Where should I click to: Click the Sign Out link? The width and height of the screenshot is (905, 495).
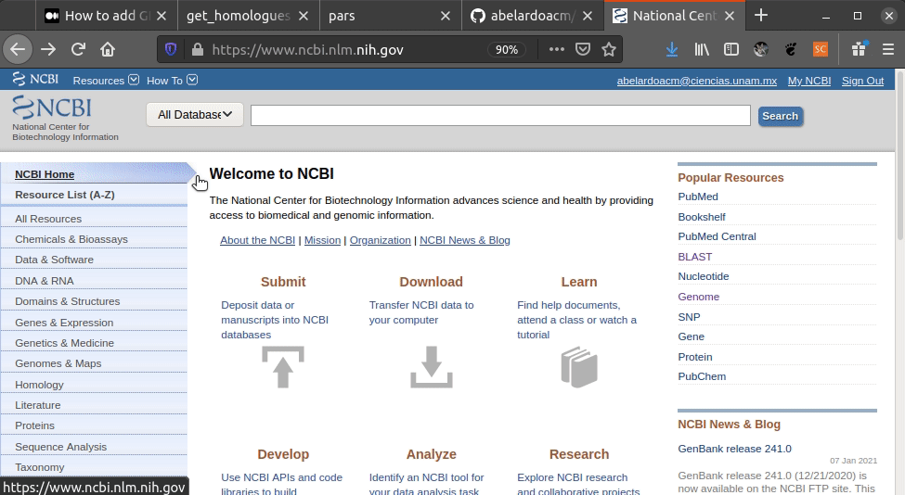pyautogui.click(x=862, y=81)
